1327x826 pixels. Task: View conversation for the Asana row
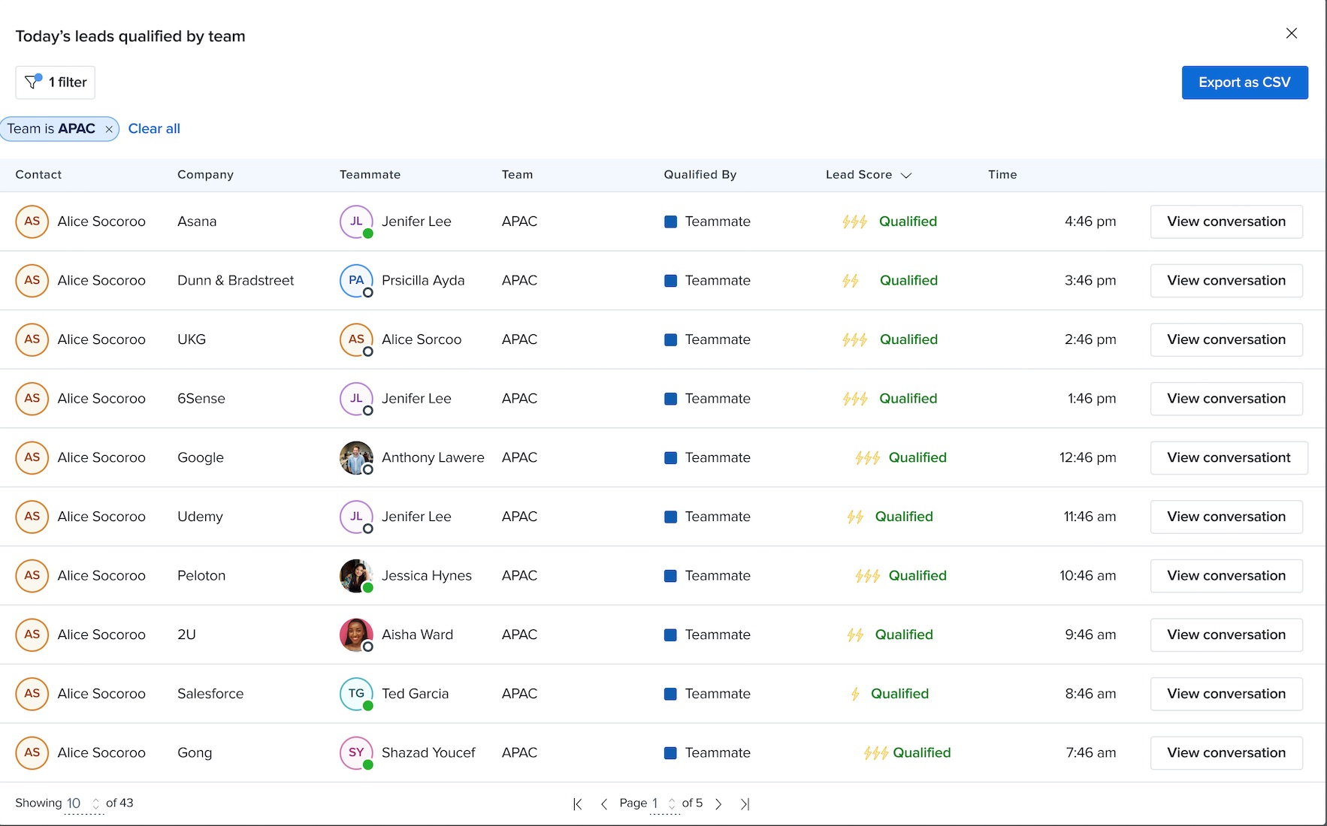coord(1226,222)
